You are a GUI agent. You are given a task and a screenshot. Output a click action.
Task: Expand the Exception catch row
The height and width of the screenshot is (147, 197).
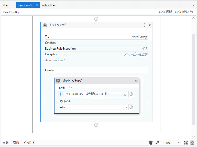click(x=96, y=54)
